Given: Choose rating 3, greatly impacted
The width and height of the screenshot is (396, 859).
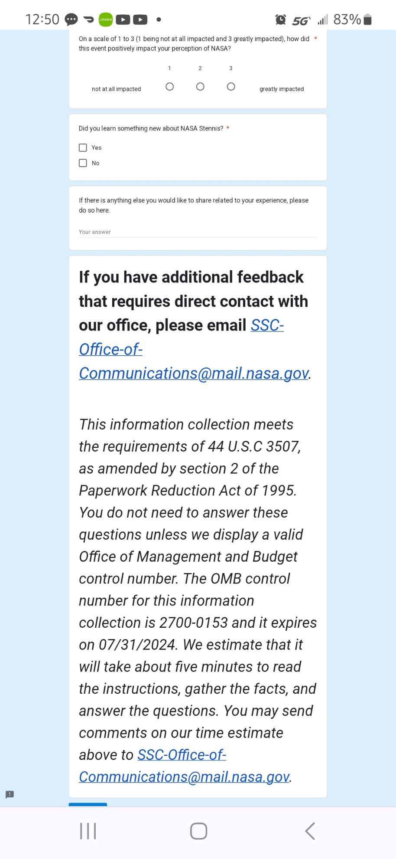Looking at the screenshot, I should click(231, 87).
